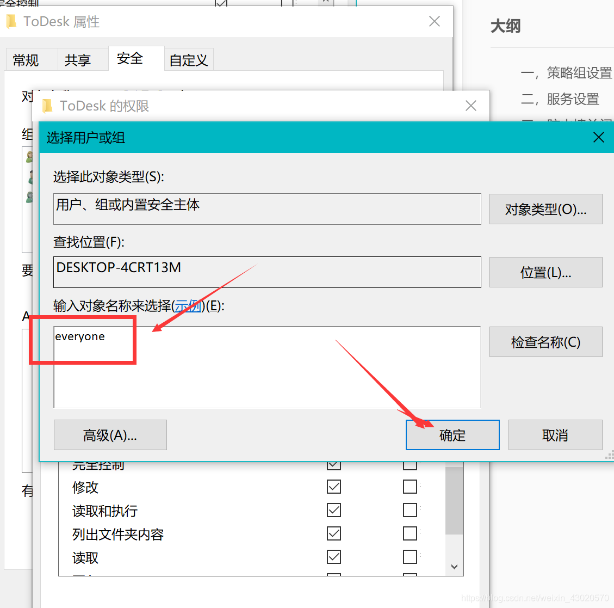This screenshot has height=608, width=614.
Task: Toggle allow checkbox for 修改 permission
Action: click(x=333, y=487)
